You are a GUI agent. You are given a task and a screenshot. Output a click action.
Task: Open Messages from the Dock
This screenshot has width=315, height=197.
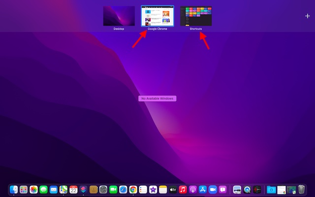(x=43, y=189)
